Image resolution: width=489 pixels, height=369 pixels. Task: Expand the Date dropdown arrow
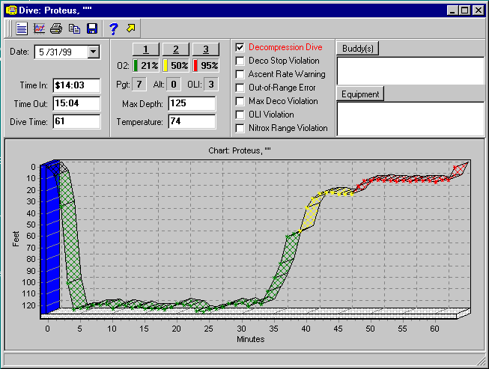94,52
